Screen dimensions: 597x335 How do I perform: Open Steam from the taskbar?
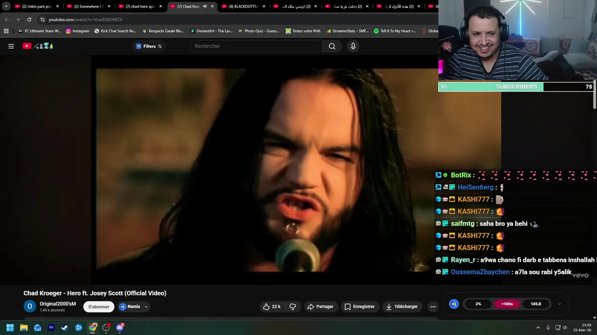pyautogui.click(x=65, y=328)
